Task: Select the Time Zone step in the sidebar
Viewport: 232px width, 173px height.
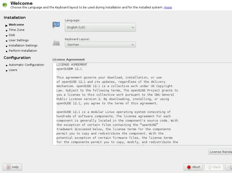Action: click(x=17, y=30)
